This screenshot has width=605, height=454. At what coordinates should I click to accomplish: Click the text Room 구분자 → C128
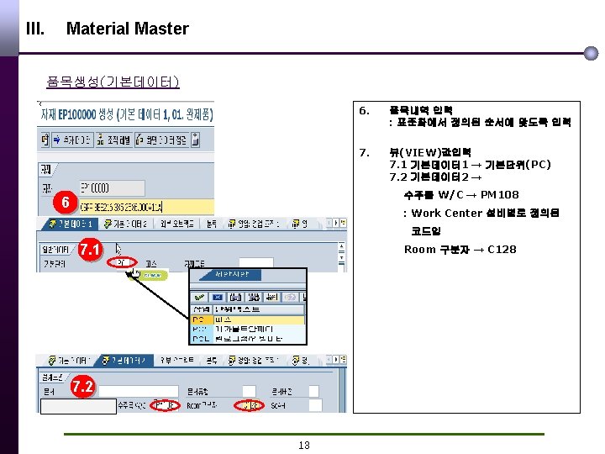[460, 250]
